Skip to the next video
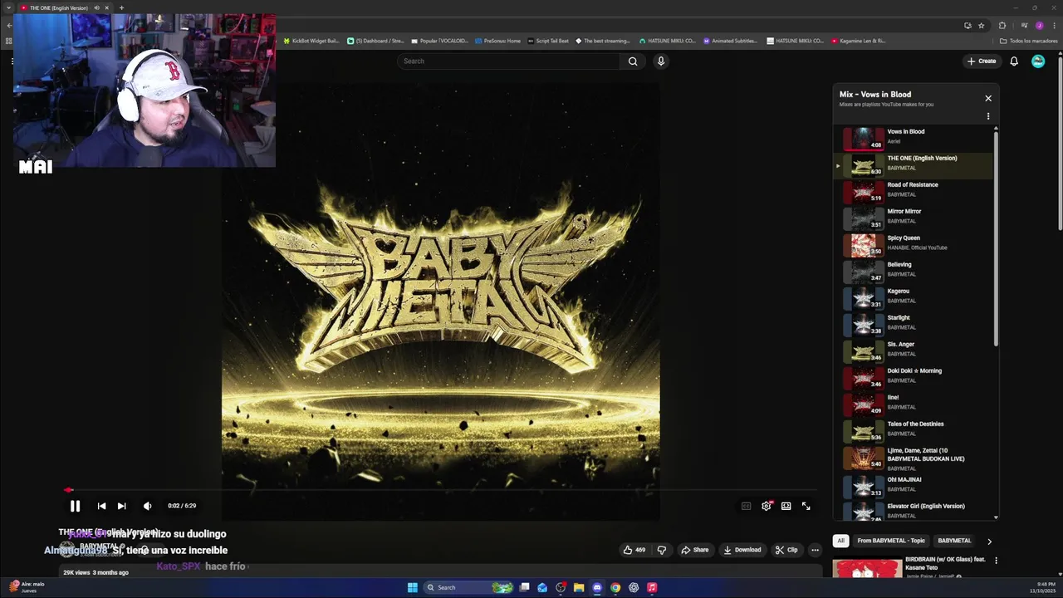The image size is (1063, 598). point(121,506)
